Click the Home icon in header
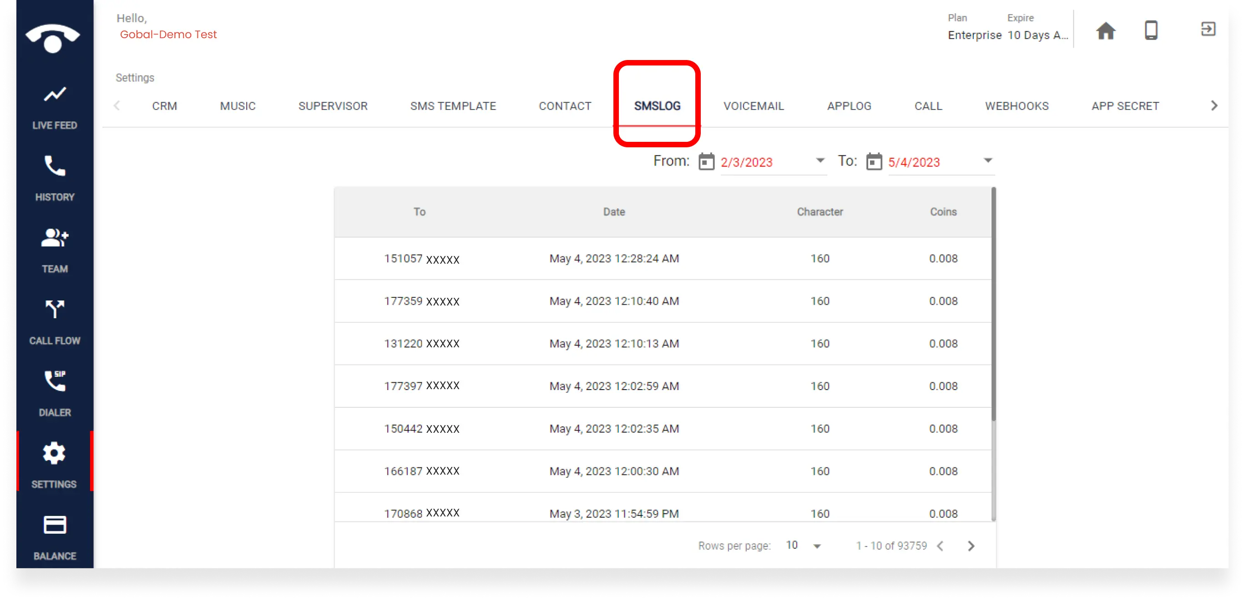Screen dimensions: 1245x601 point(1106,30)
